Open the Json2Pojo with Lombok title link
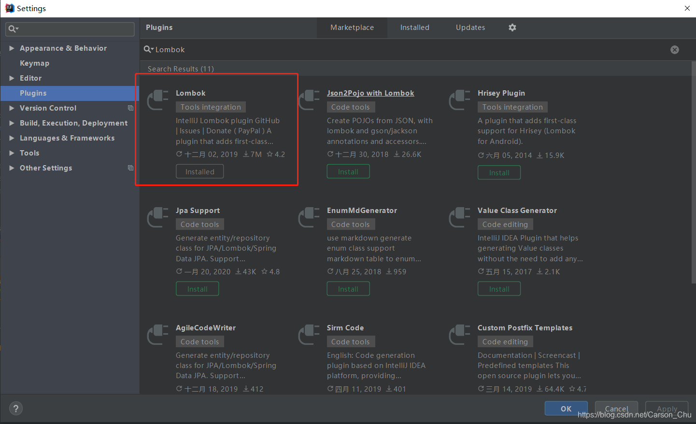This screenshot has width=696, height=424. (x=370, y=93)
